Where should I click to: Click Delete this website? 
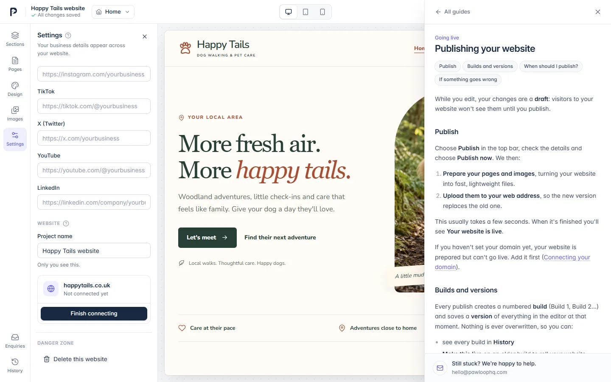pyautogui.click(x=76, y=359)
